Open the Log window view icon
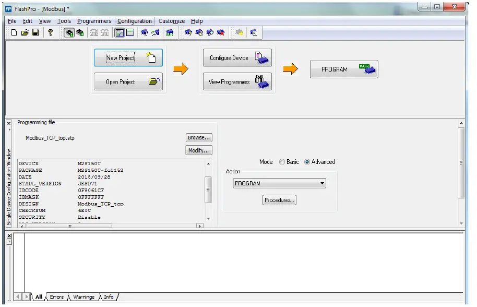The image size is (477, 307). (129, 32)
